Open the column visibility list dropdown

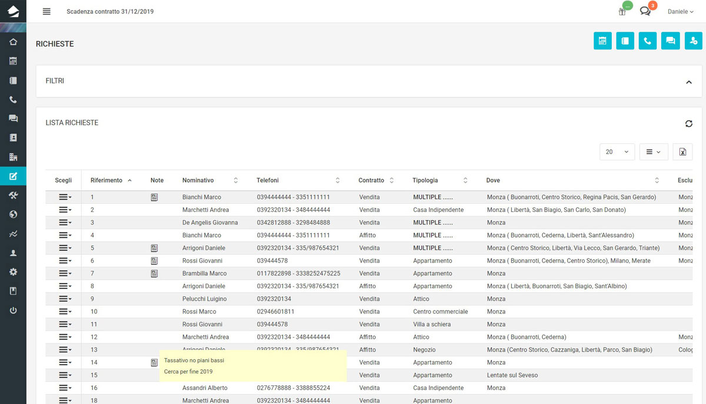tap(653, 152)
